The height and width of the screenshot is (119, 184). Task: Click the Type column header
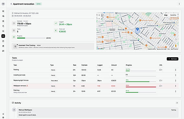[52, 65]
